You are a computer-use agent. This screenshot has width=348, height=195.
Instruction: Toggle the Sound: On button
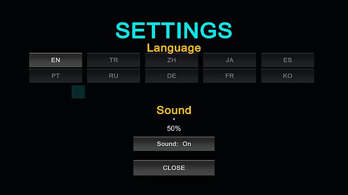pos(174,144)
